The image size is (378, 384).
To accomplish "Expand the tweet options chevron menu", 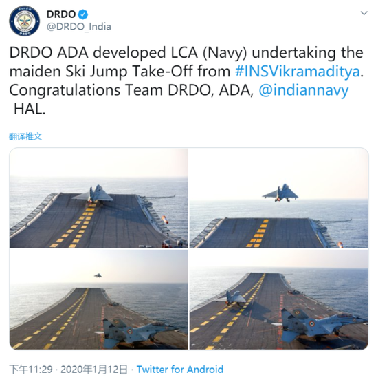I will 364,13.
